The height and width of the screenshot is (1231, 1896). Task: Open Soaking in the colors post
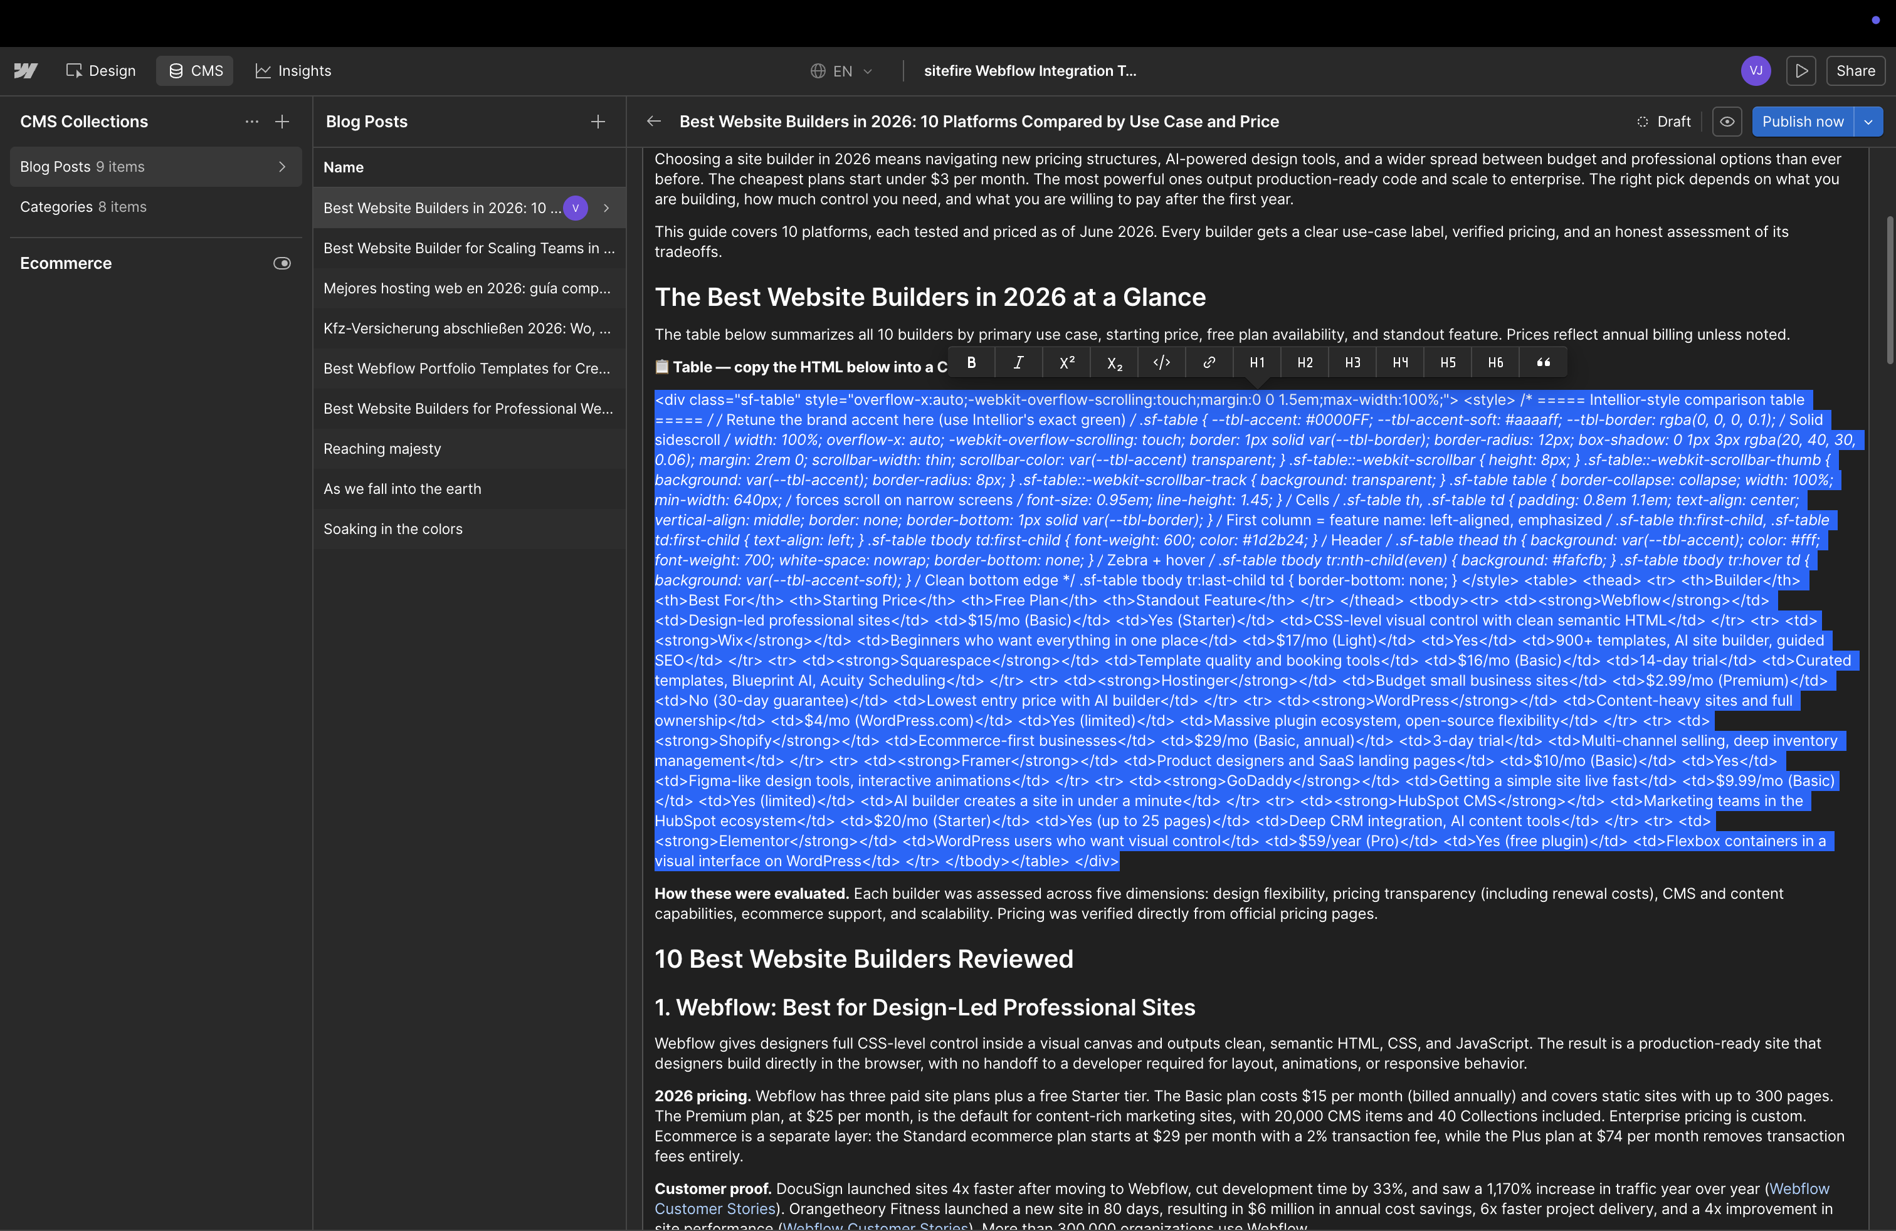point(469,529)
